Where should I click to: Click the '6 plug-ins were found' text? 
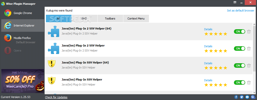tap(59, 10)
